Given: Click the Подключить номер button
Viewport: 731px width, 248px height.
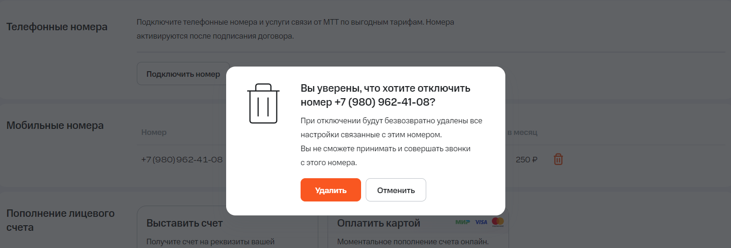Looking at the screenshot, I should 183,74.
